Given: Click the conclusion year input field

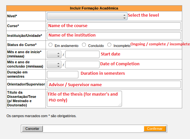Looking at the screenshot, I should (82, 64).
